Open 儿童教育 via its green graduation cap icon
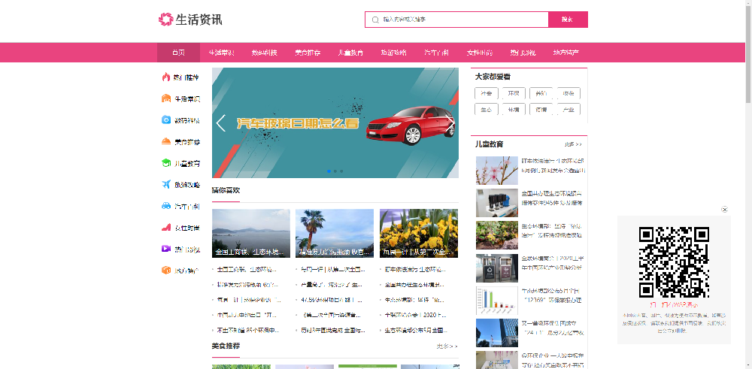This screenshot has width=752, height=369. pyautogui.click(x=166, y=163)
